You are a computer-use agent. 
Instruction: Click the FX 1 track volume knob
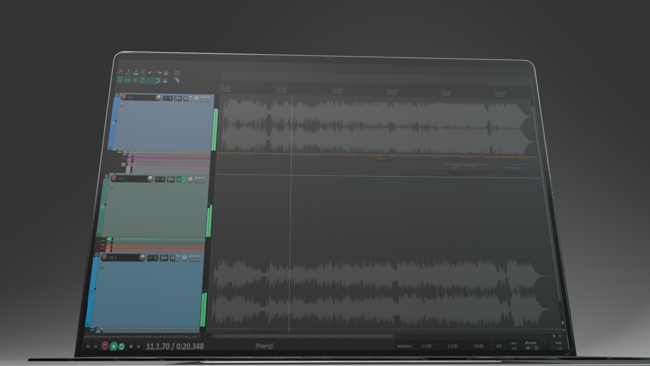[150, 179]
